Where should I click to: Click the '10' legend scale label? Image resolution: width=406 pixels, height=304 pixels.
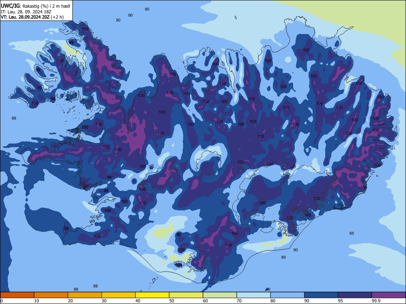click(37, 301)
